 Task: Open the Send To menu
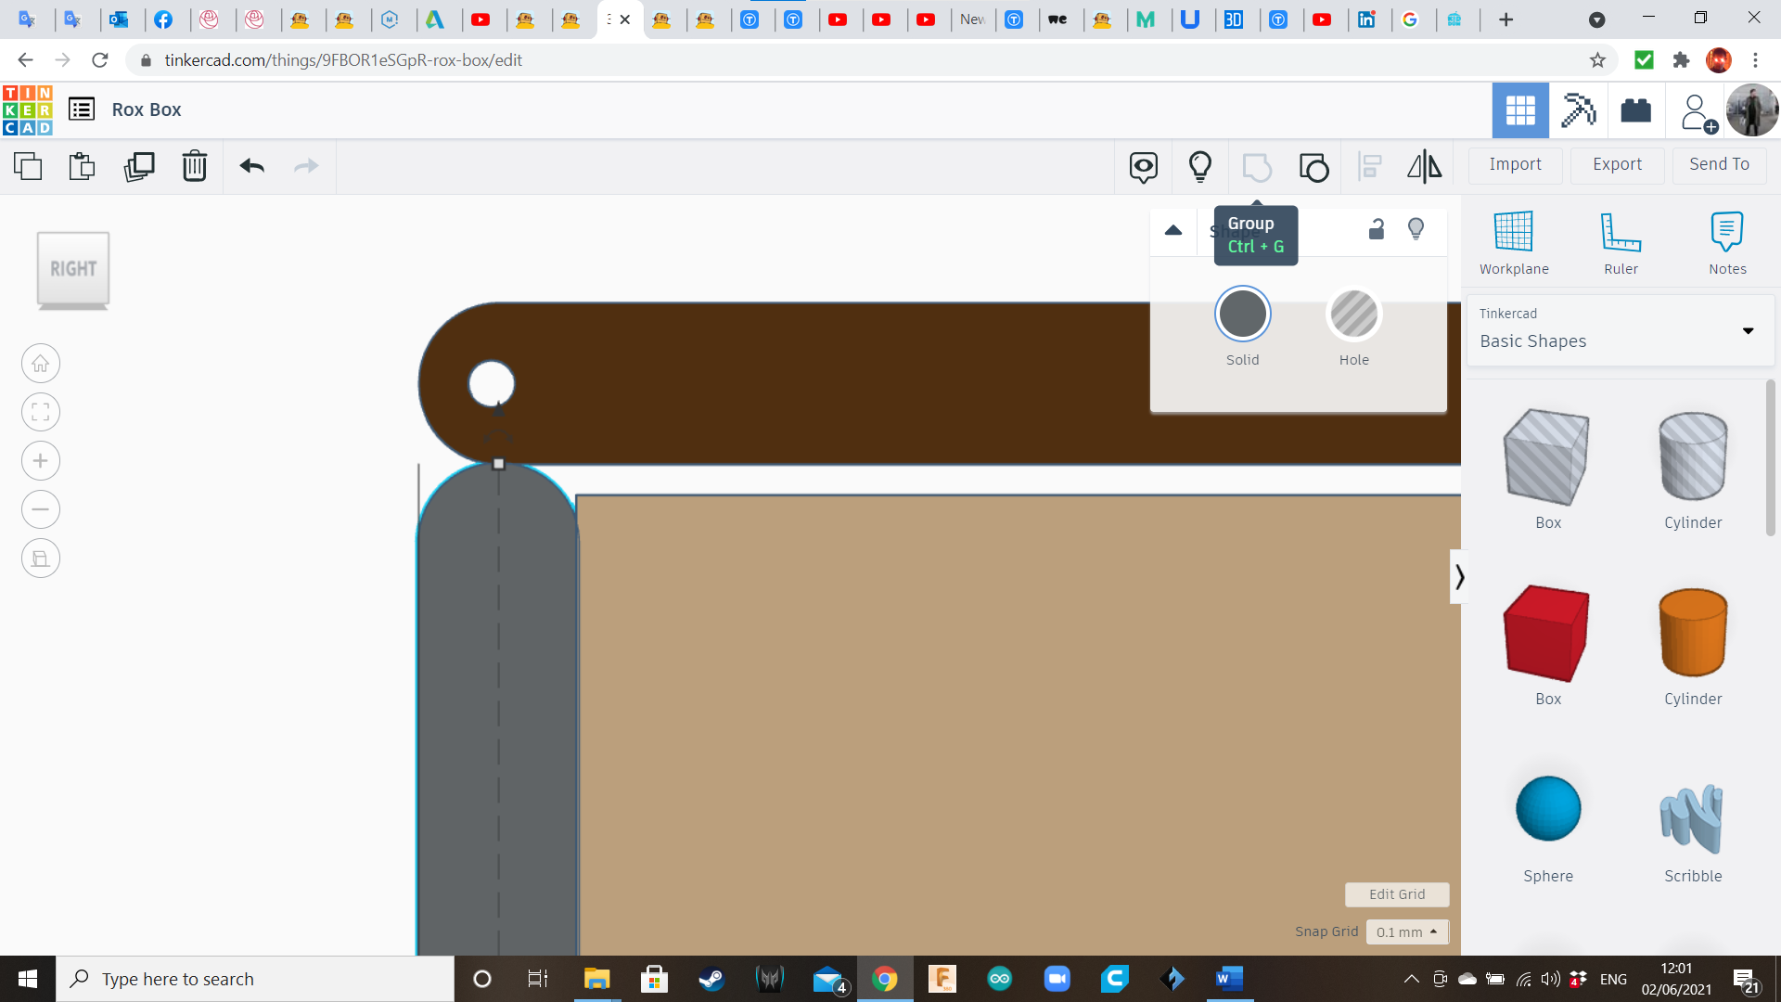click(x=1719, y=164)
